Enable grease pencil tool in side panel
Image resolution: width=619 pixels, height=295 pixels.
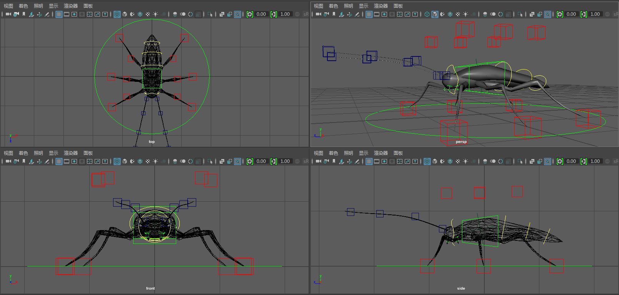point(357,161)
